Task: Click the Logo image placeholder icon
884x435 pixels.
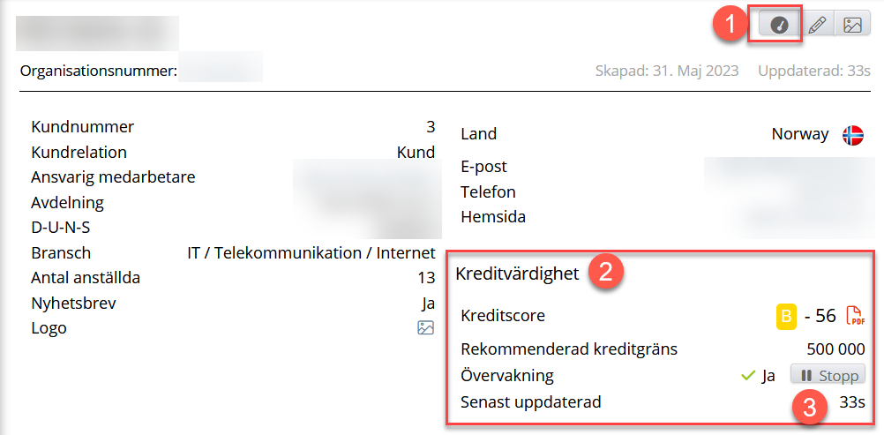Action: [x=425, y=328]
